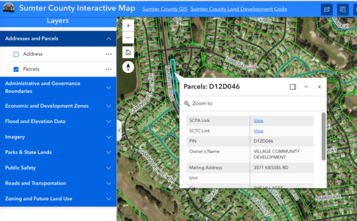Click the Sumter County Interactive Map title
This screenshot has width=357, height=221.
(x=77, y=8)
